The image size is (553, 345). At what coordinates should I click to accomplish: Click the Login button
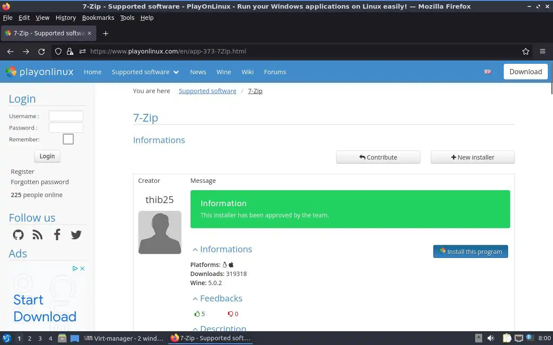tap(47, 156)
